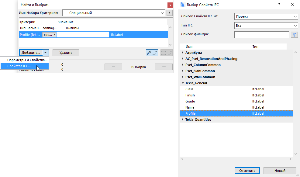Click the horizontal scroll left arrow in IFC list

(x=182, y=159)
